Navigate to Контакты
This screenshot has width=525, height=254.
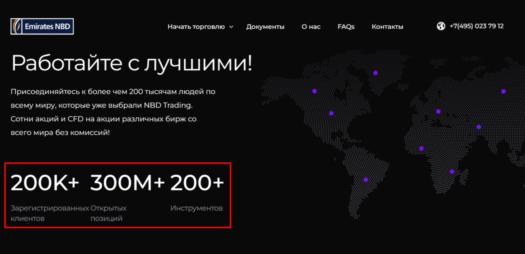click(387, 27)
